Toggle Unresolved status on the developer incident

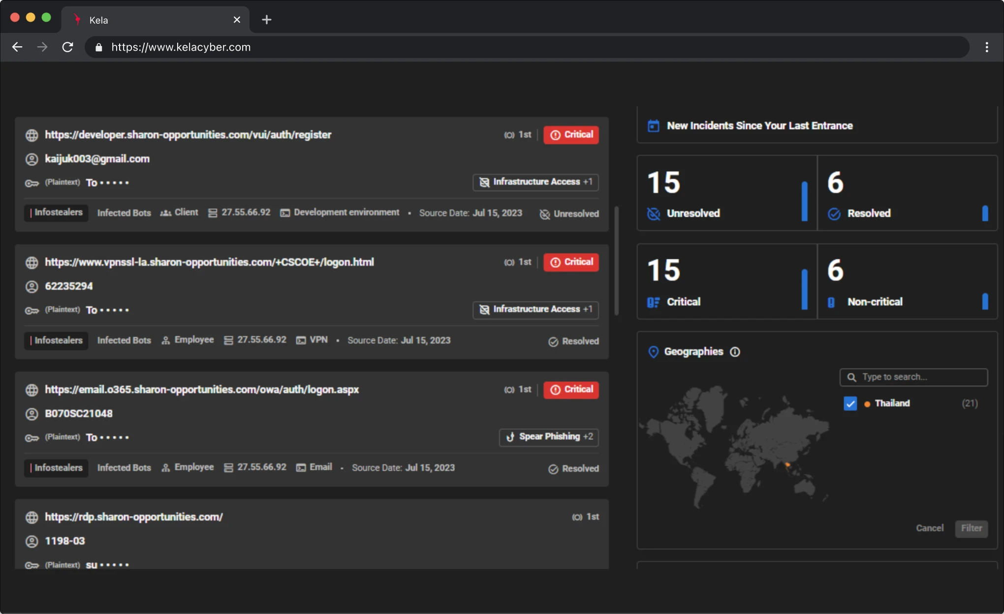(x=569, y=214)
